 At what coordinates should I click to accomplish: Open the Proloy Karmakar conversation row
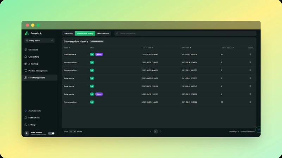point(159,54)
